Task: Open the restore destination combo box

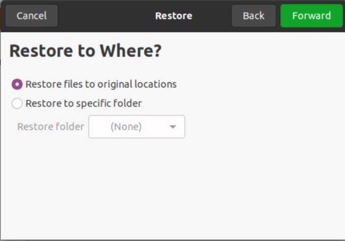Action: click(137, 127)
